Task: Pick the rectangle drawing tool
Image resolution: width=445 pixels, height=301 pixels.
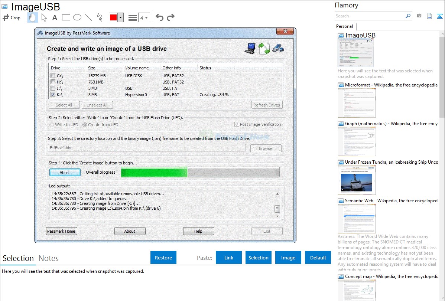Action: 66,17
